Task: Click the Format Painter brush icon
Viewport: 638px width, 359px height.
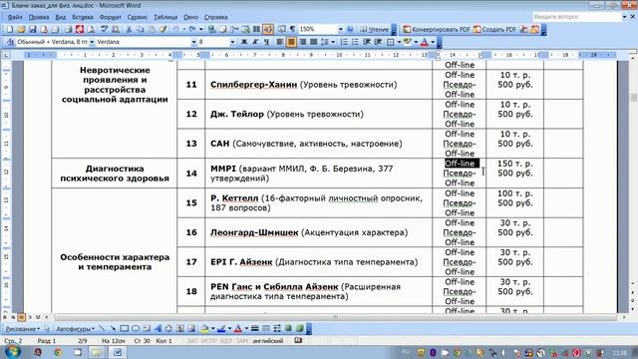Action: 162,29
